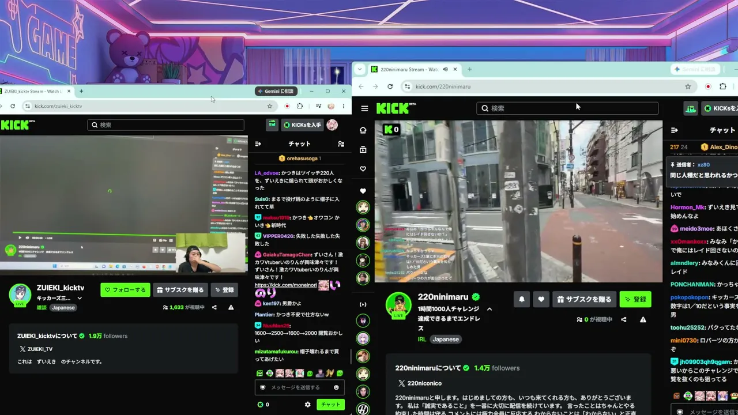Viewport: 738px width, 415px height.
Task: Open a new tab in the ZUIEKI window
Action: [x=81, y=91]
